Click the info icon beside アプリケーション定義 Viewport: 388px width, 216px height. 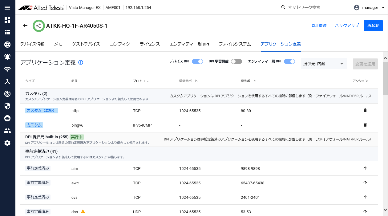[81, 62]
